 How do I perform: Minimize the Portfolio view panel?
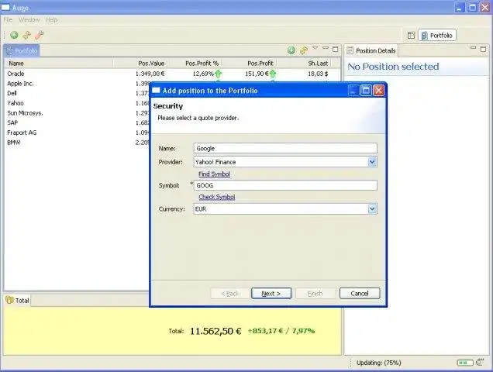coord(326,48)
